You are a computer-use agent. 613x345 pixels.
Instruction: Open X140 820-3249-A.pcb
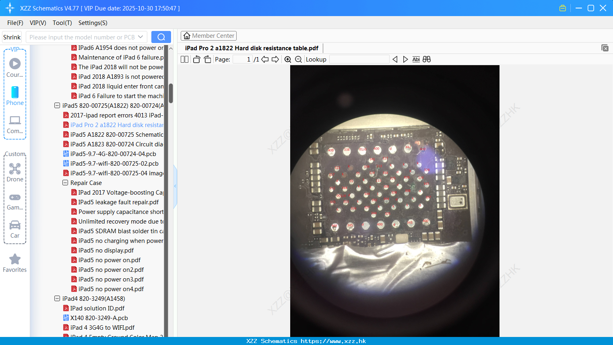click(x=95, y=318)
